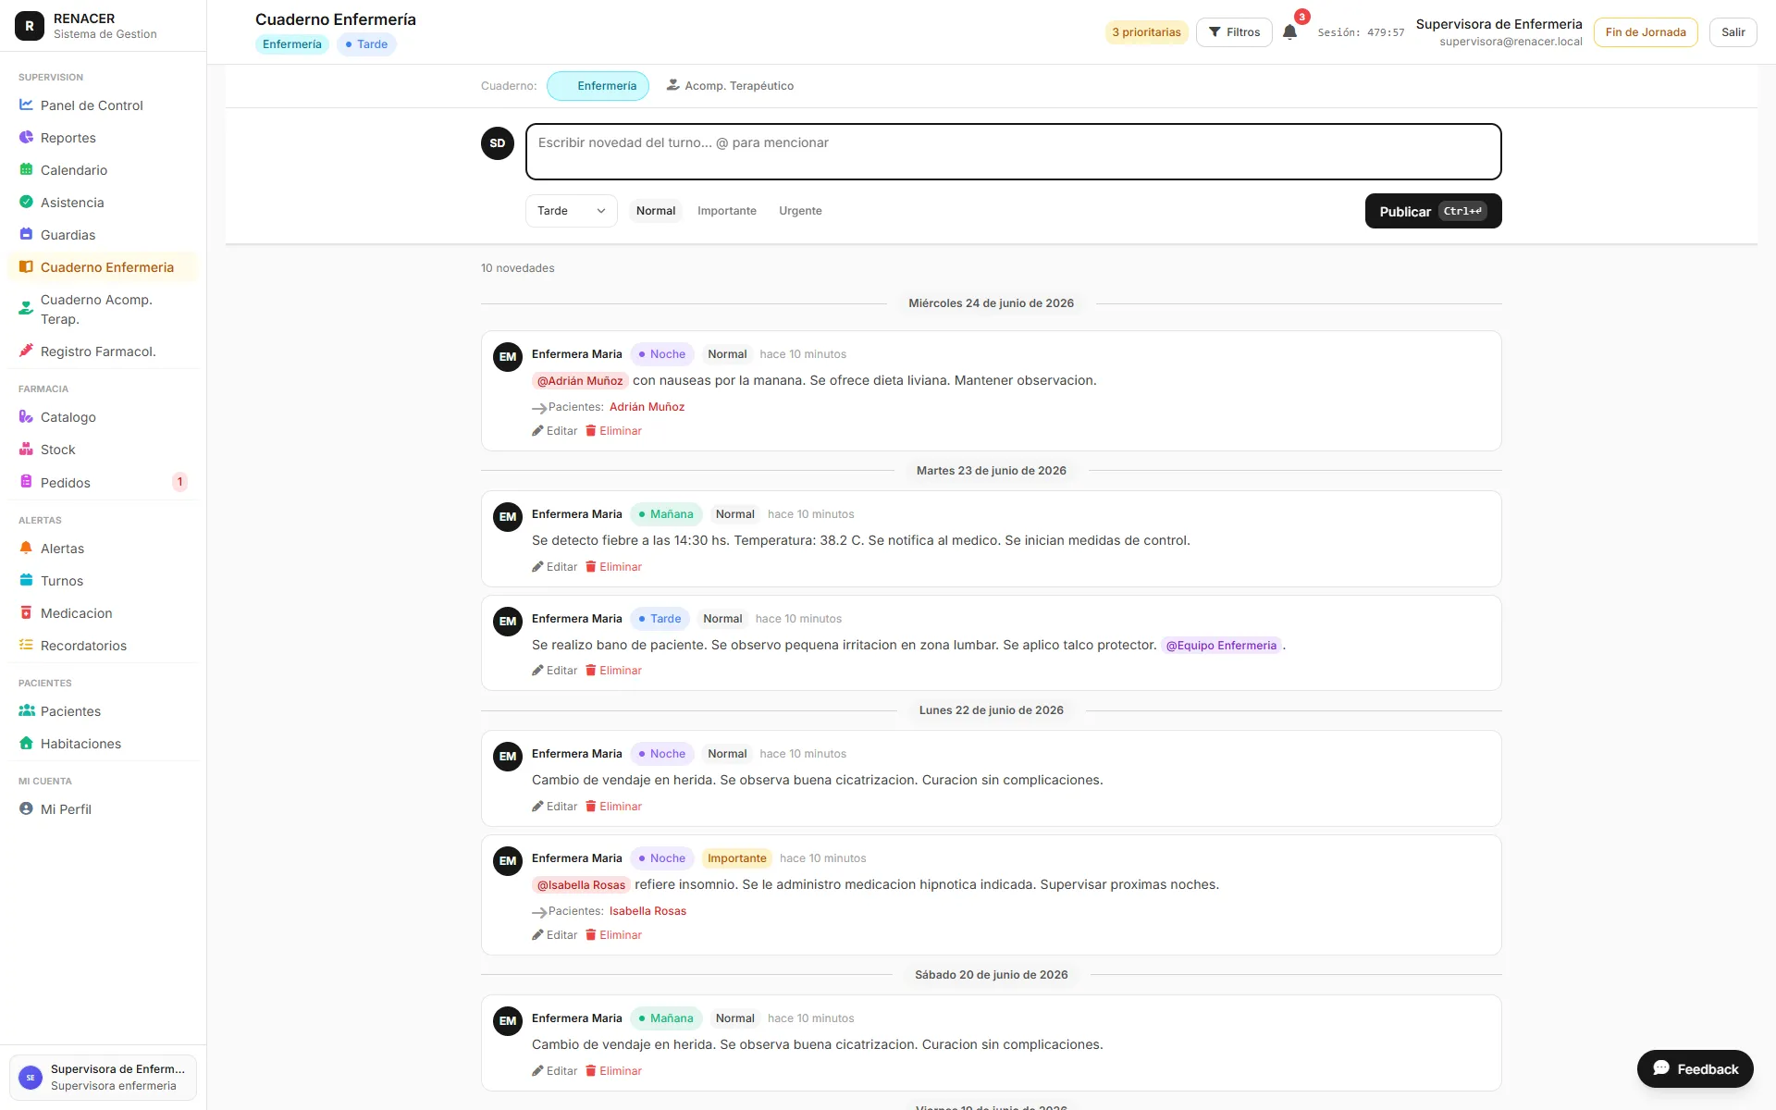Open Pedidos clipboard icon
Image resolution: width=1776 pixels, height=1110 pixels.
(26, 482)
